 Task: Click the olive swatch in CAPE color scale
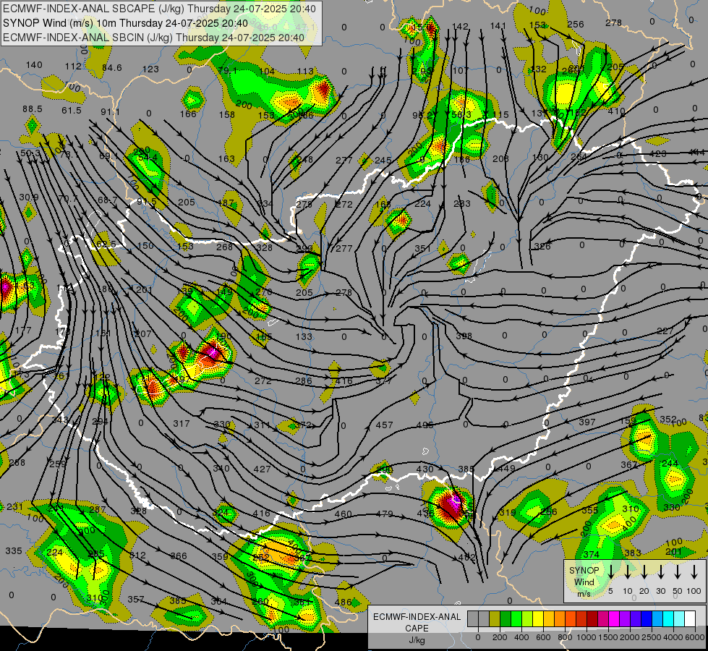495,619
